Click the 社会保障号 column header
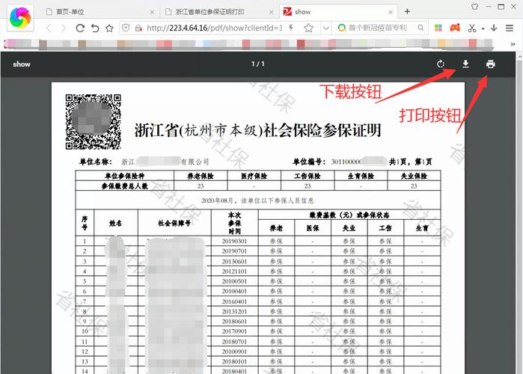Viewport: 523px width, 374px height. (174, 224)
